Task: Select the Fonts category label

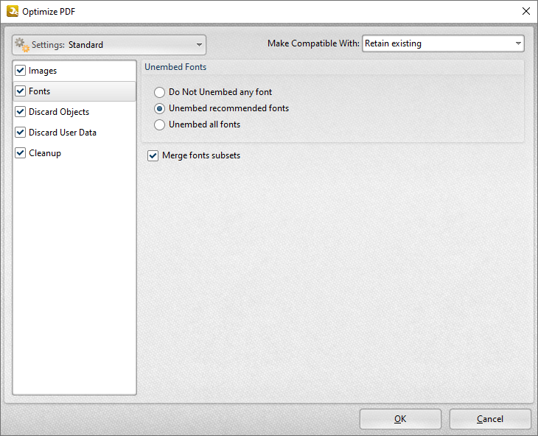Action: [x=40, y=91]
